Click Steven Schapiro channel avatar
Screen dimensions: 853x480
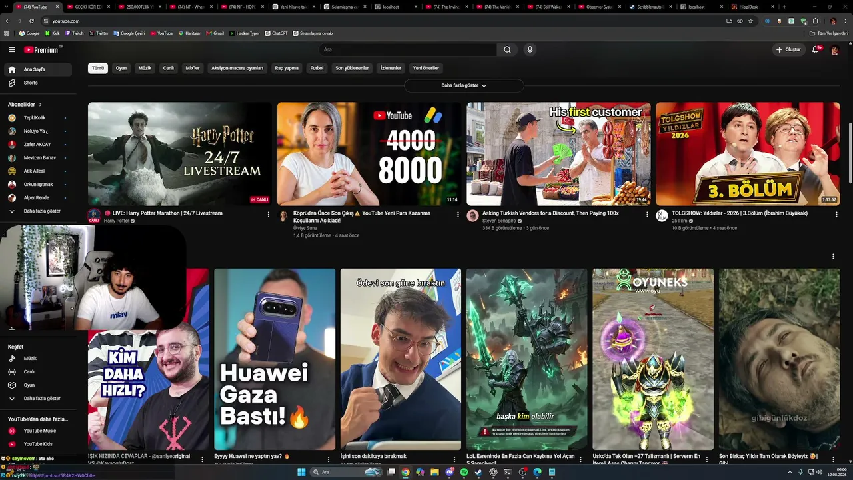472,216
